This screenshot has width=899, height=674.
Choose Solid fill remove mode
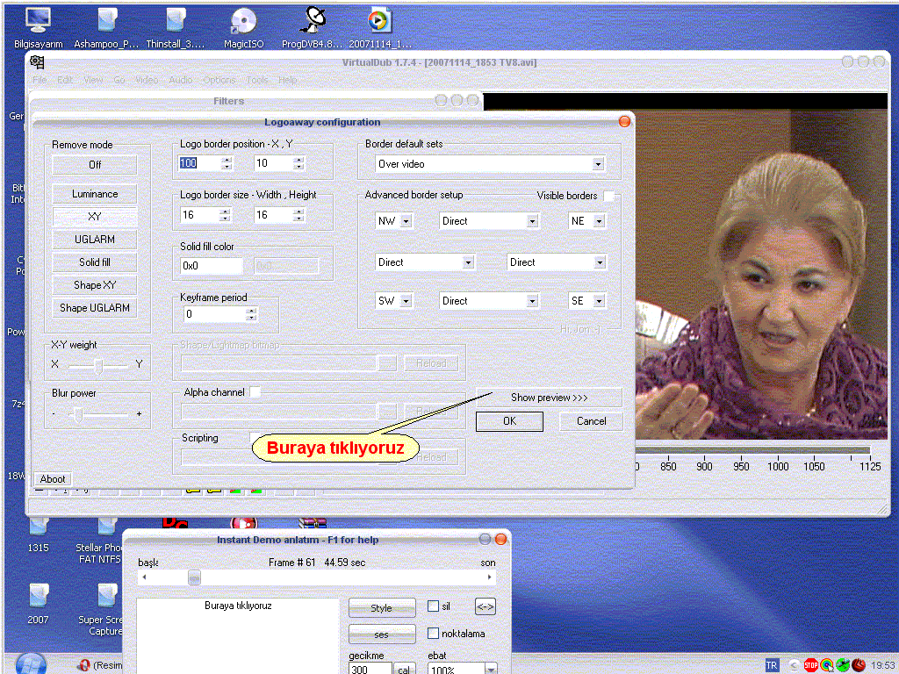(x=95, y=262)
